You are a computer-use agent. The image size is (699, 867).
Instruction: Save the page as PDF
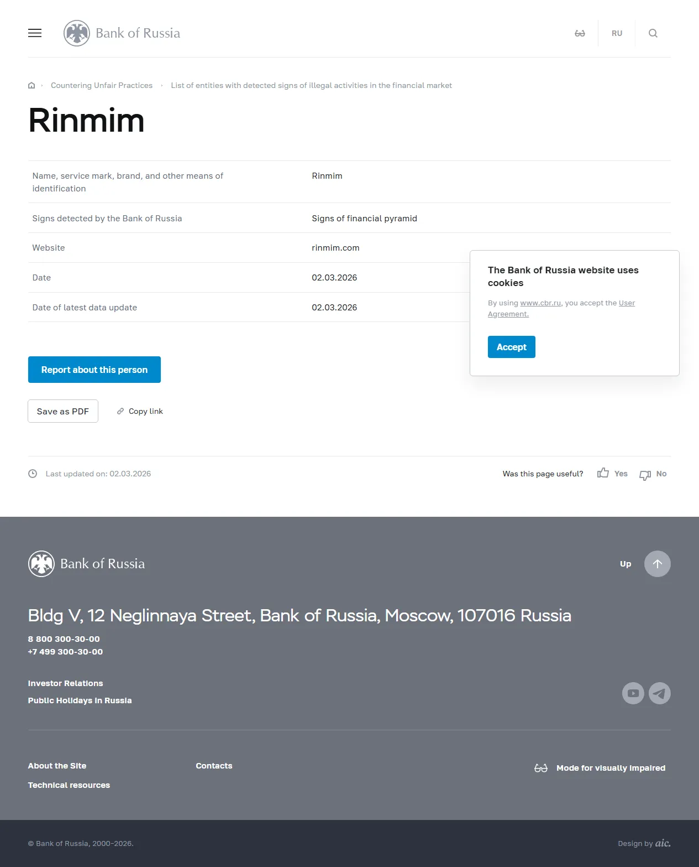(x=63, y=411)
